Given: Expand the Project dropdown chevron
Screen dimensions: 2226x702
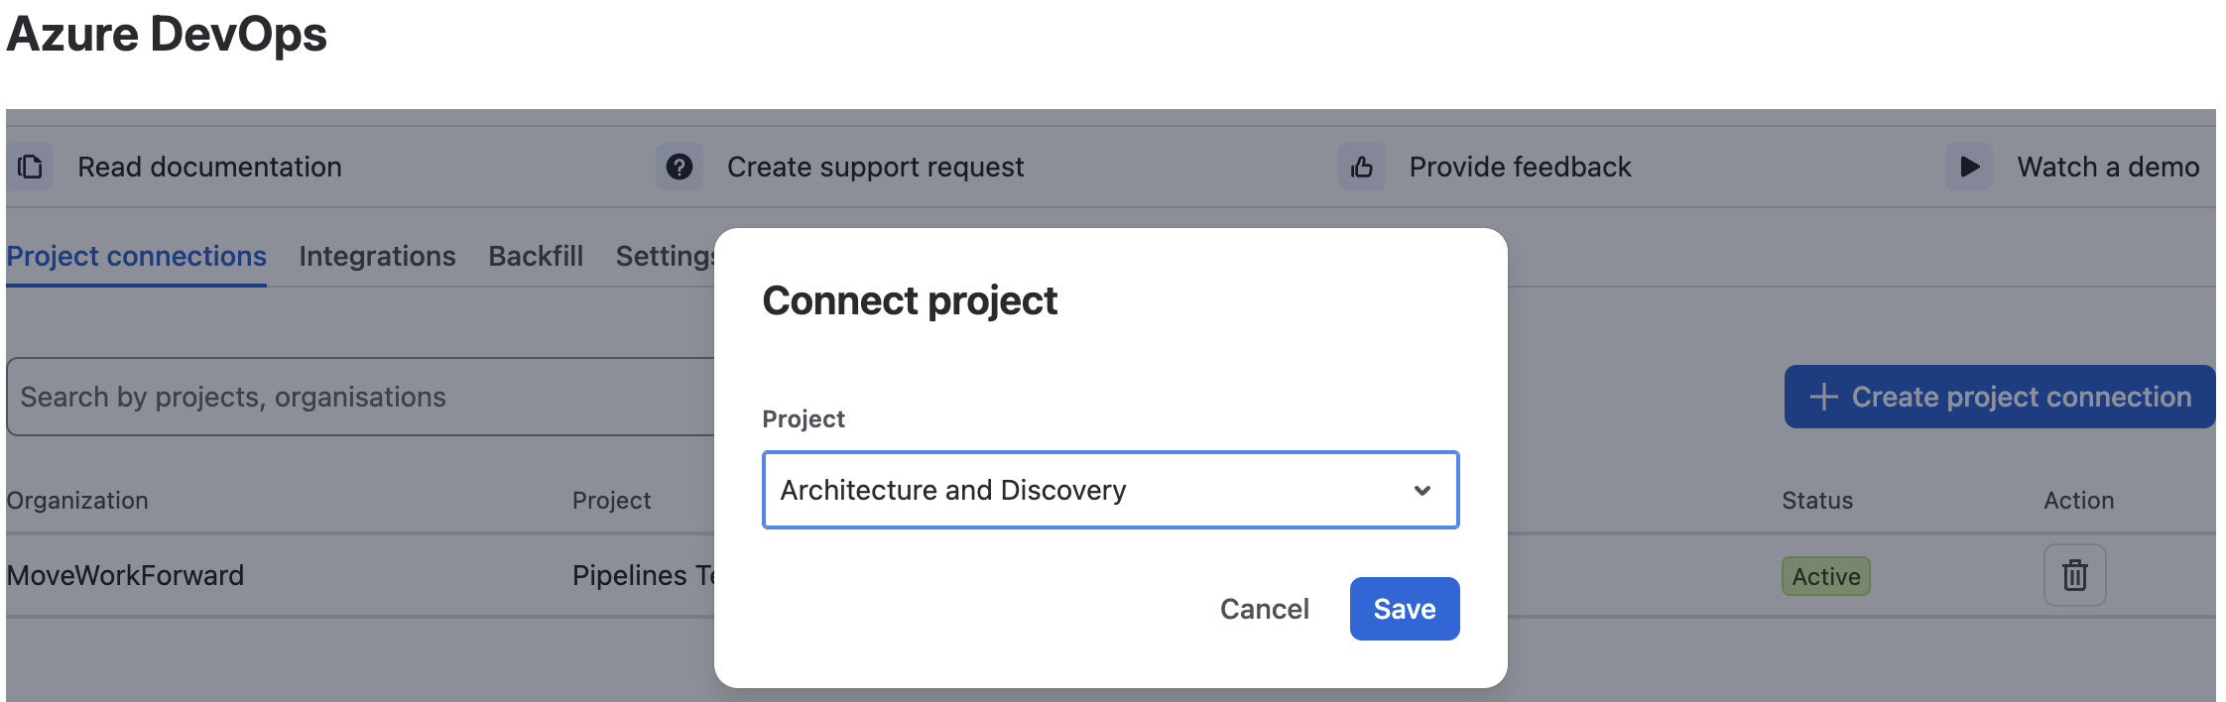Looking at the screenshot, I should click(1422, 490).
